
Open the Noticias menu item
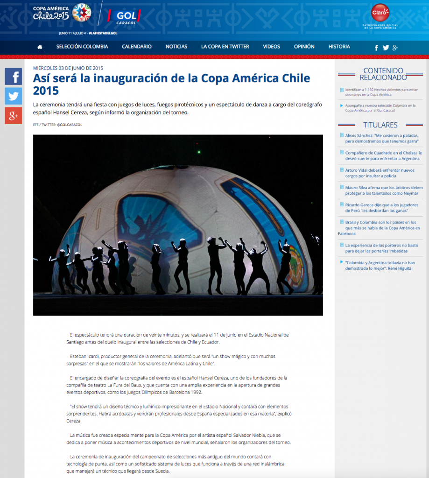[176, 47]
